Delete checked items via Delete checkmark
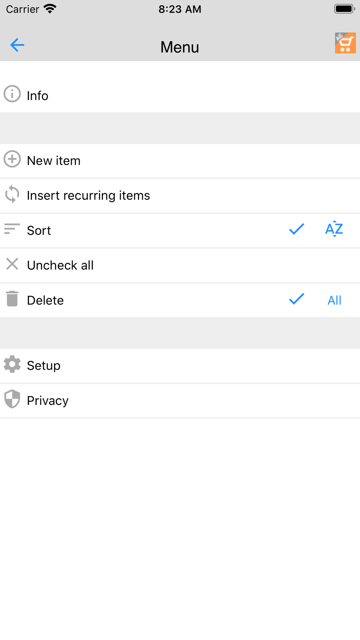The width and height of the screenshot is (360, 640). click(297, 299)
